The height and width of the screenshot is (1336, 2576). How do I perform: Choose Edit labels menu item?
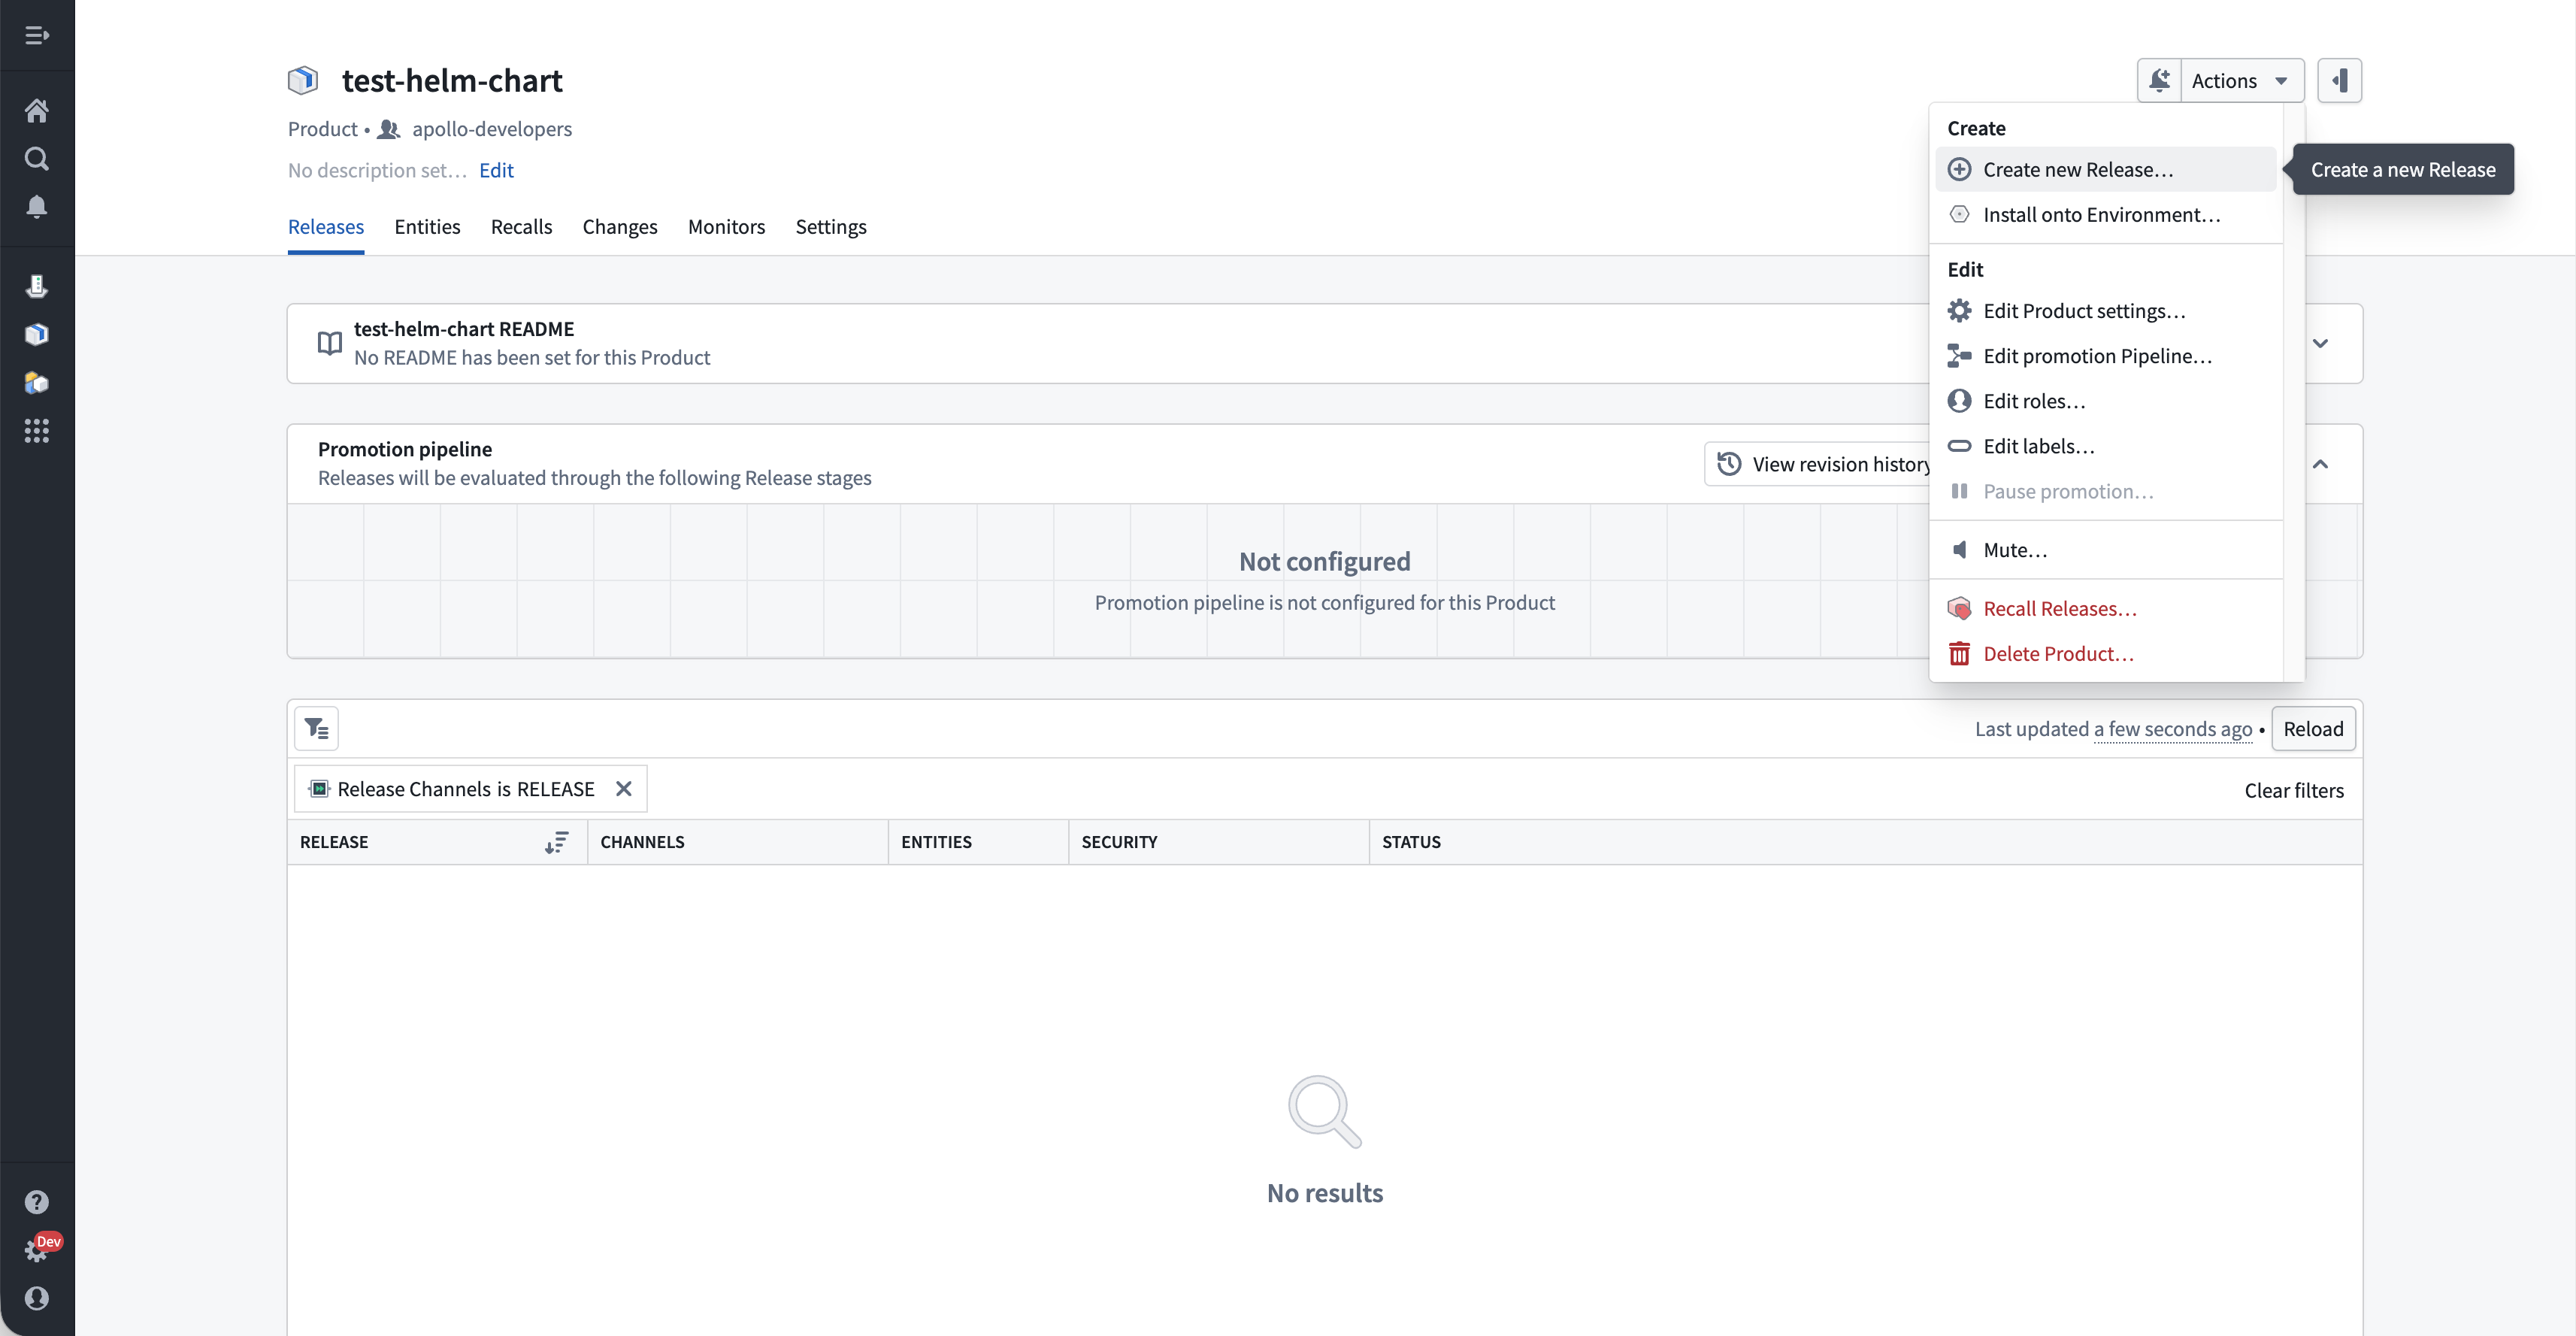click(x=2106, y=446)
